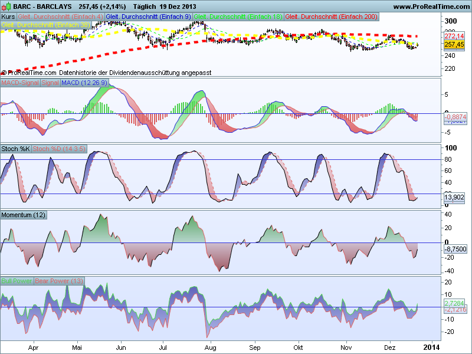The height and width of the screenshot is (354, 472).
Task: Click the MACD-Signal indicator label
Action: [x=20, y=83]
